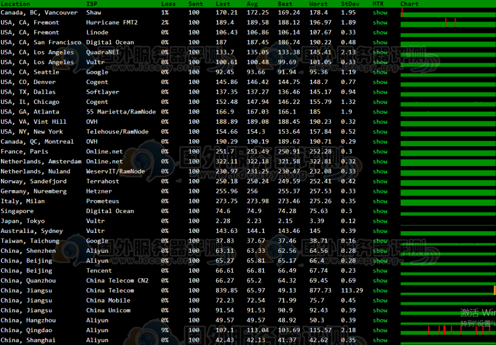Click the MTR column header

click(378, 4)
